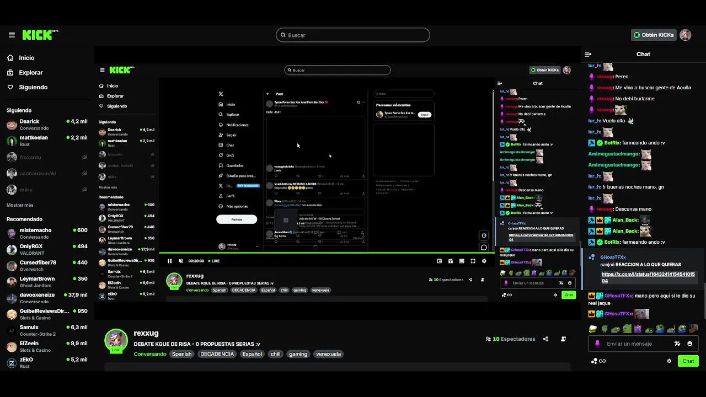Jump to LIVE in the player controls
Viewport: 706px width, 397px height.
tap(214, 261)
